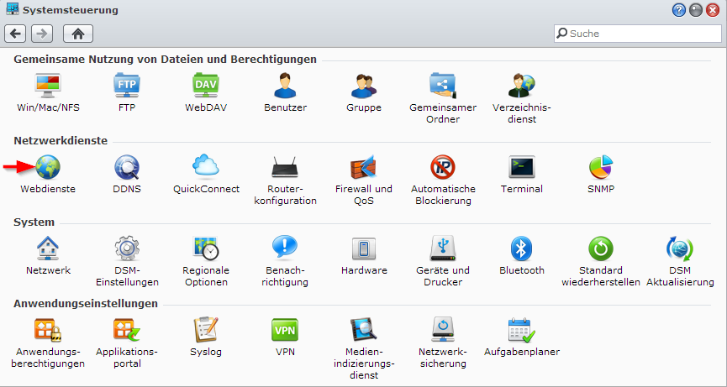Open the WebDAV icon
The width and height of the screenshot is (727, 387).
pos(206,86)
